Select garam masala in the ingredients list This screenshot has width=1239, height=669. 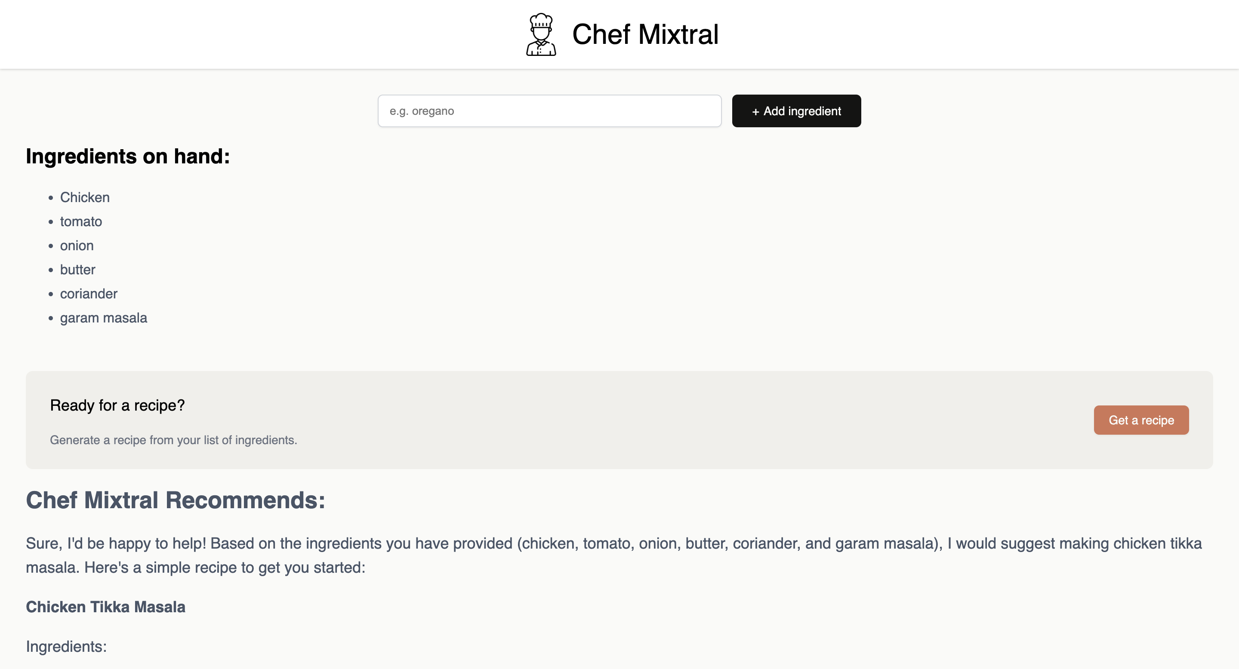coord(103,318)
